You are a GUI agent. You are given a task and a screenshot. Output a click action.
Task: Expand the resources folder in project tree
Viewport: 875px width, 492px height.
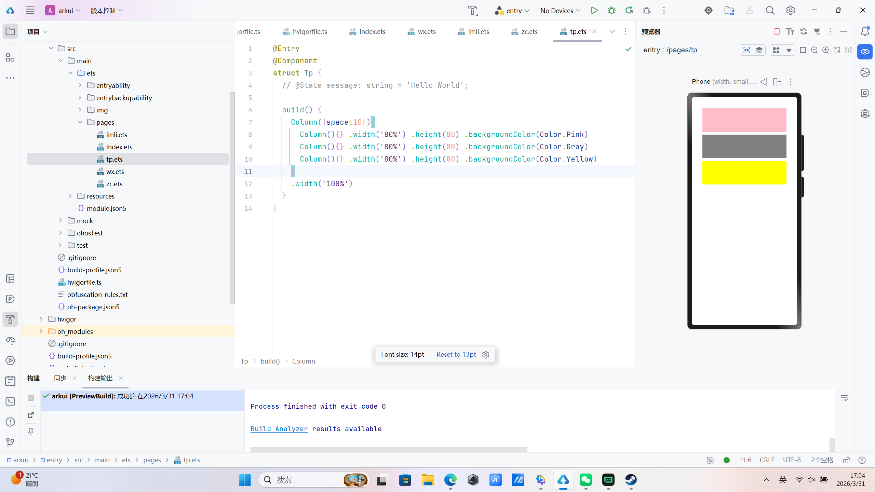(x=70, y=196)
